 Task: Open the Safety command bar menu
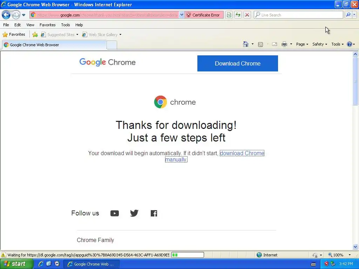point(320,44)
